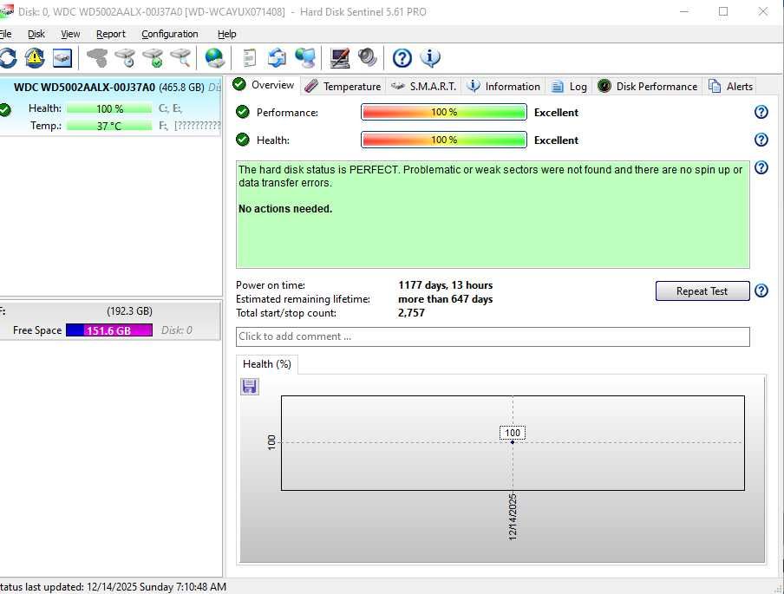Click the disk with clock test icon
Image resolution: width=784 pixels, height=594 pixels.
click(125, 58)
